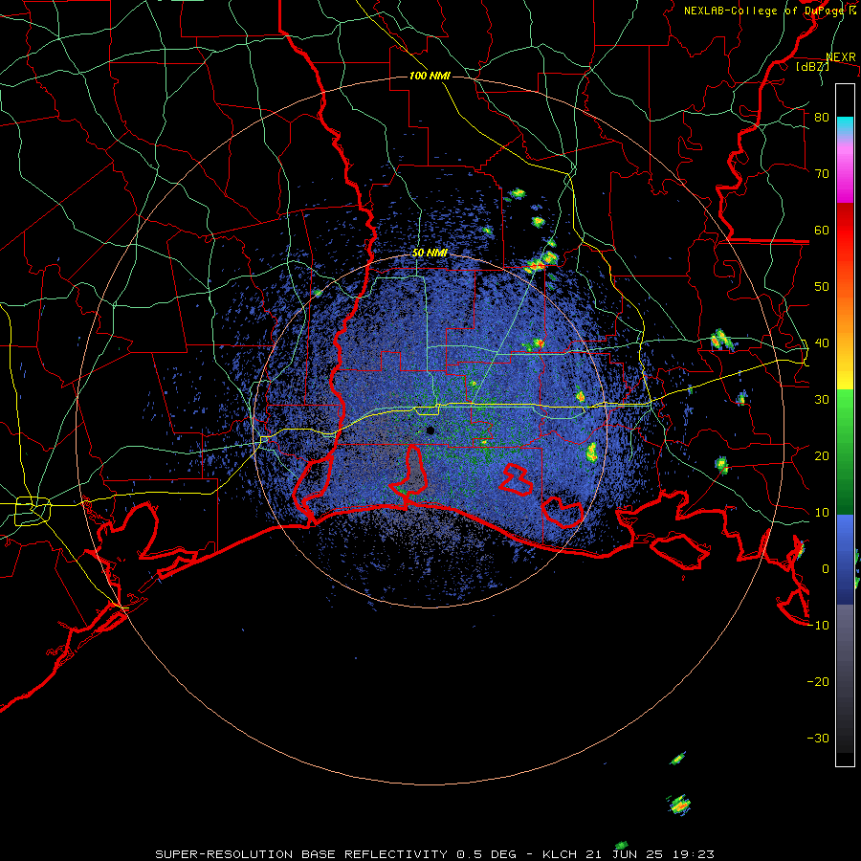Click the 10 value on the dBZ scale

tap(822, 513)
